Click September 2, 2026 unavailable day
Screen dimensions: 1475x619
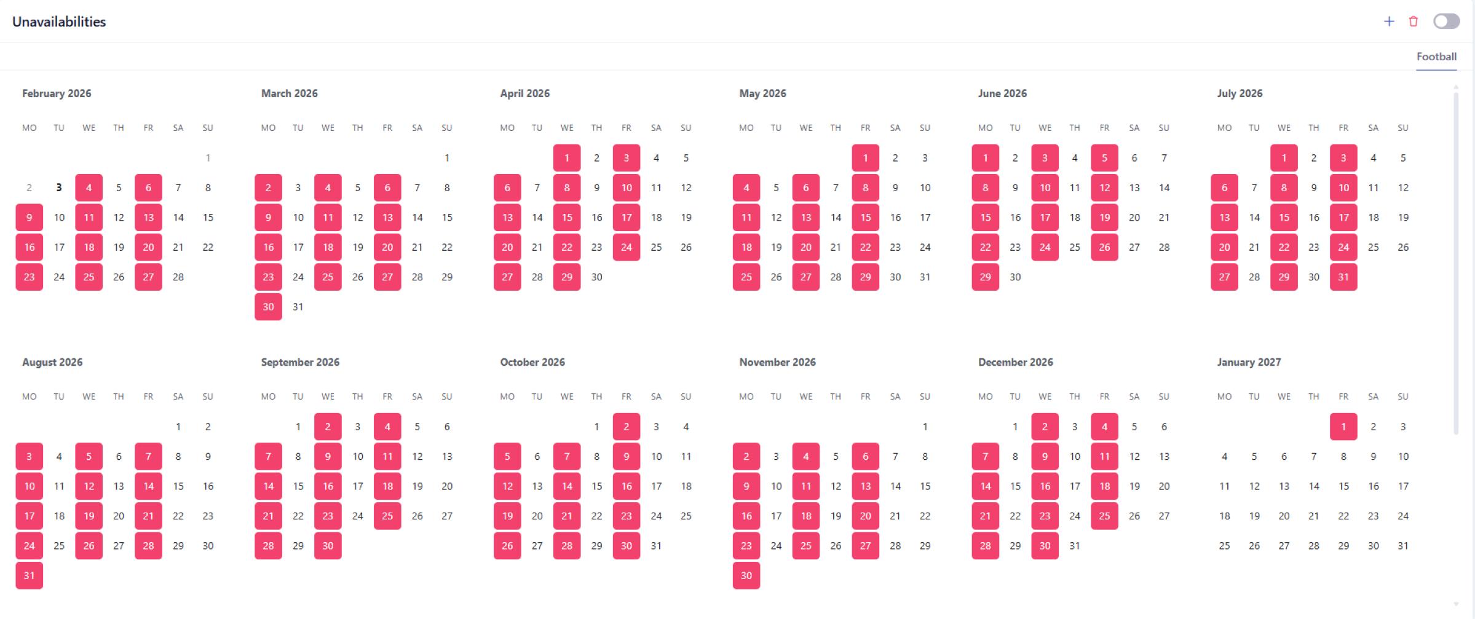(x=328, y=427)
